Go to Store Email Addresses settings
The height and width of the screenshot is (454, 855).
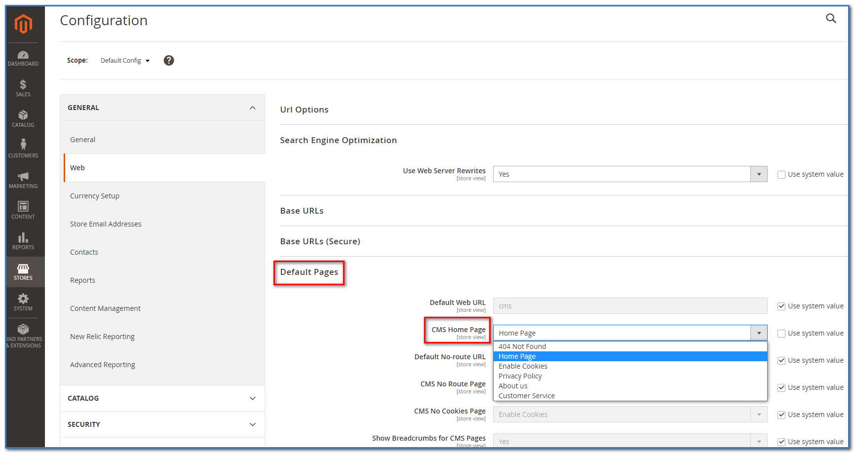point(106,224)
